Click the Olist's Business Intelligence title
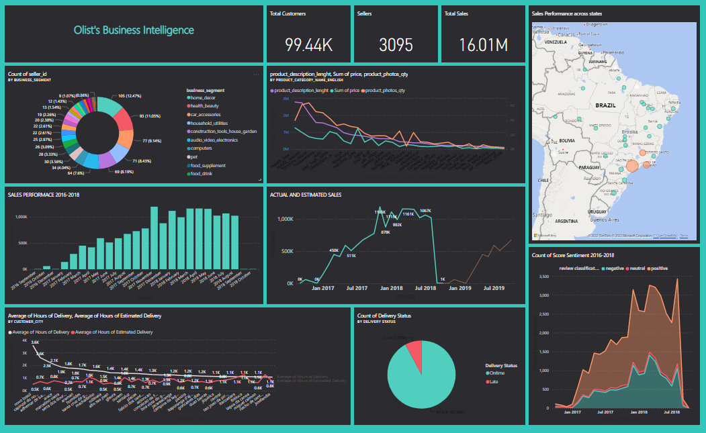This screenshot has height=433, width=706. pos(134,30)
